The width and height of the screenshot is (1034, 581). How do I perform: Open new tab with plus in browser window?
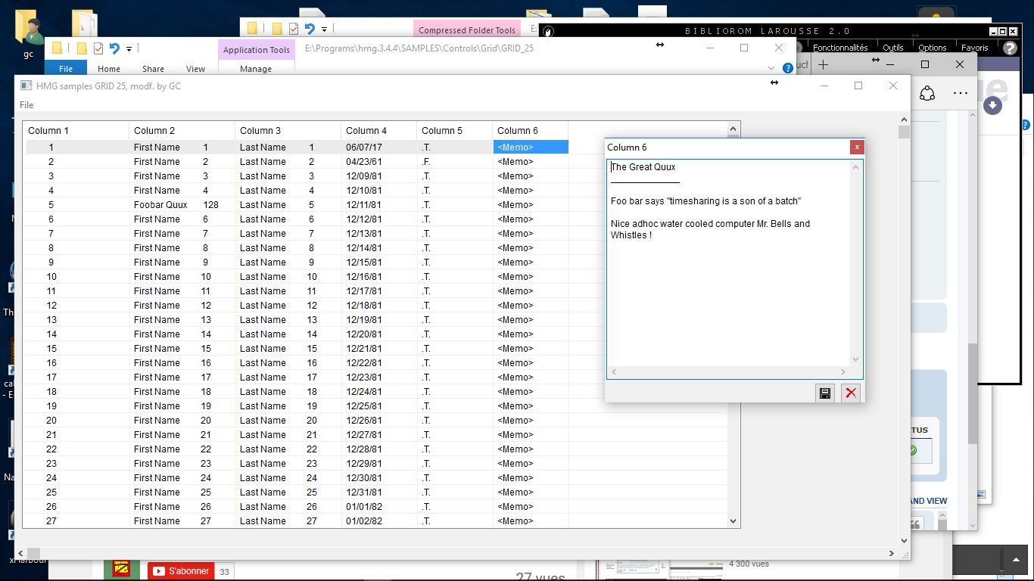824,65
